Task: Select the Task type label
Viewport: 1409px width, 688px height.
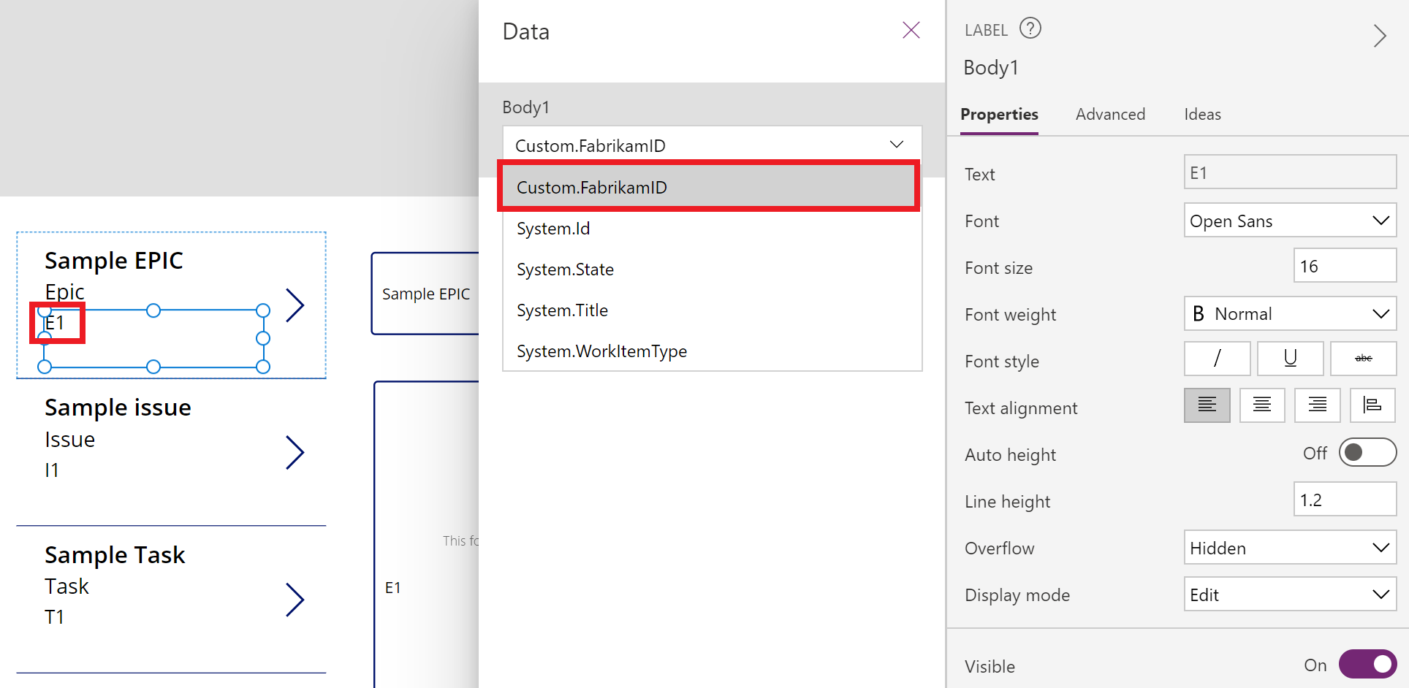Action: pos(67,586)
